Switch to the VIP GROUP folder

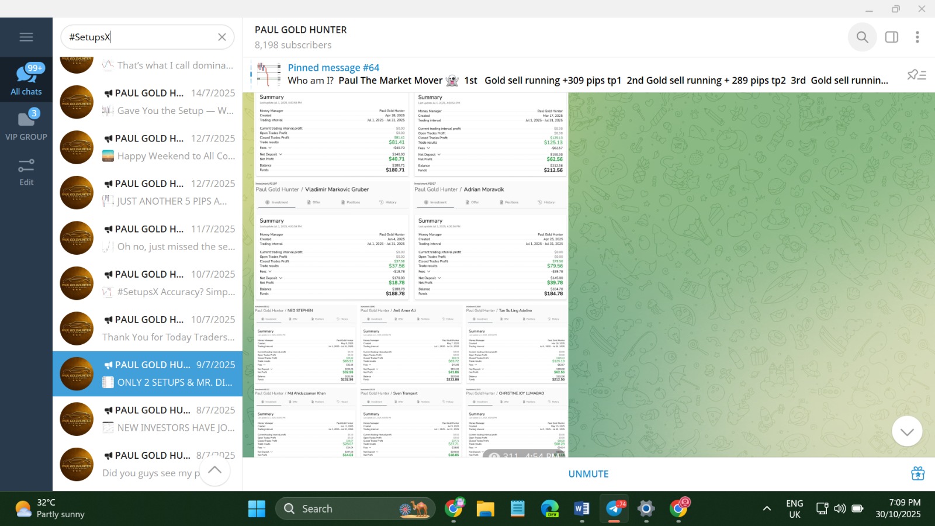click(x=26, y=124)
